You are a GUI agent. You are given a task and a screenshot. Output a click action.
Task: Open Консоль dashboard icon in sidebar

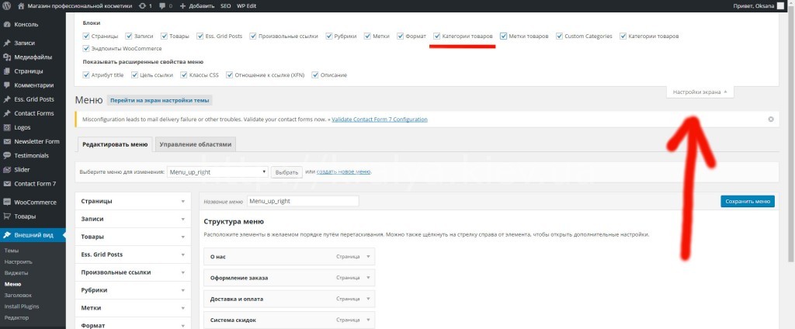(7, 24)
